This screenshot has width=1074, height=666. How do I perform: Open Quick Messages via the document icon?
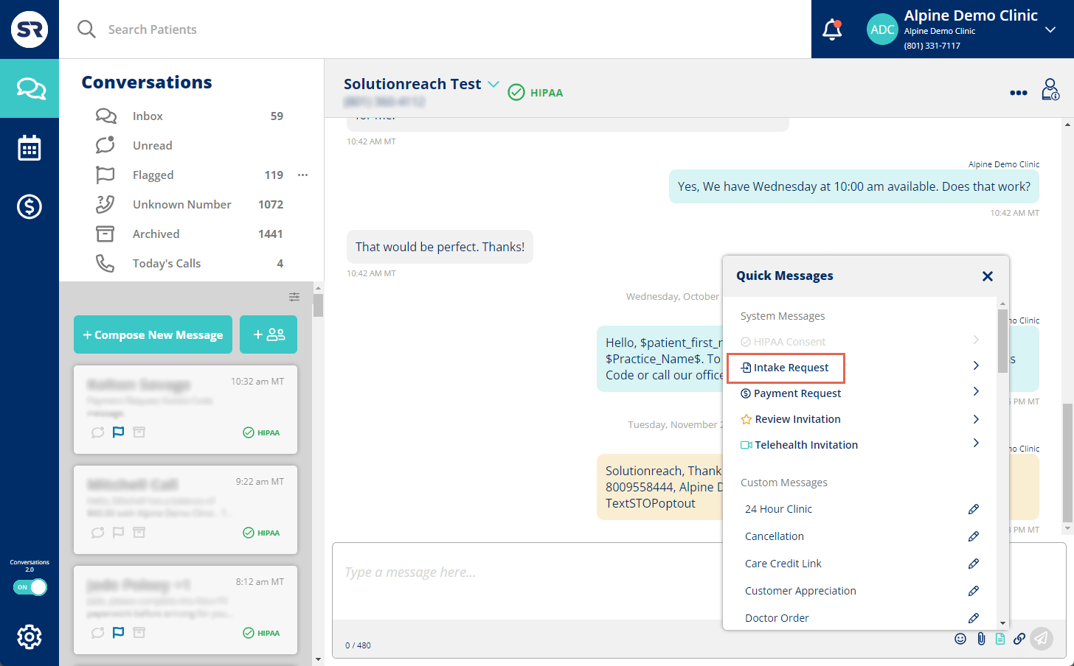[1000, 638]
